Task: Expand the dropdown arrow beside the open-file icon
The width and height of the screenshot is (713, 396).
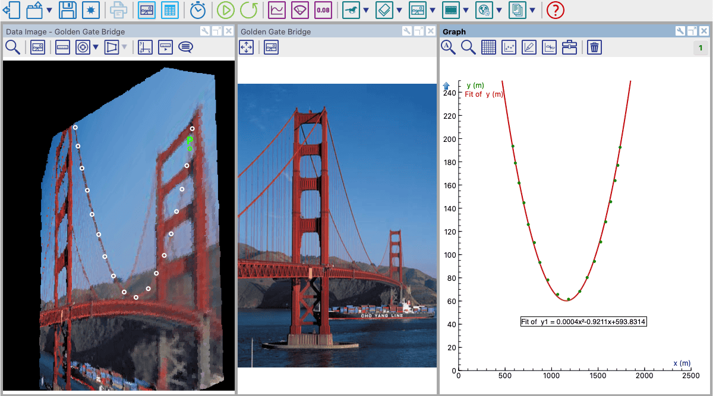Action: pyautogui.click(x=49, y=11)
